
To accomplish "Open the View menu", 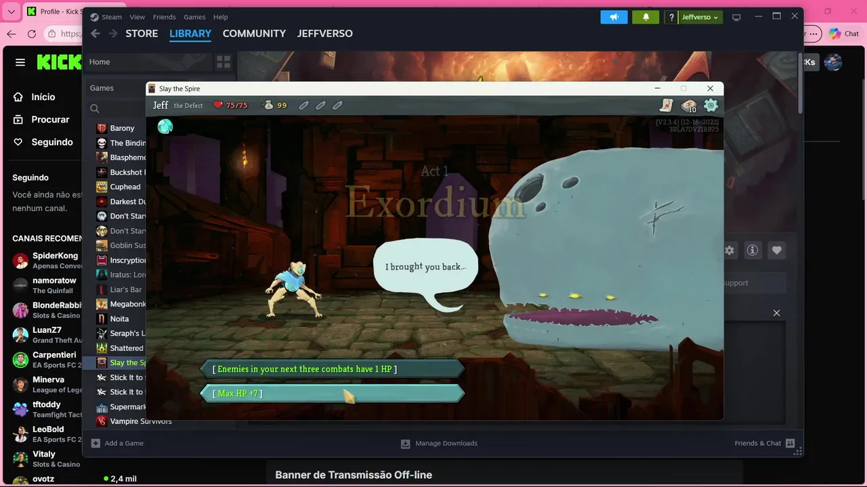I will 138,17.
